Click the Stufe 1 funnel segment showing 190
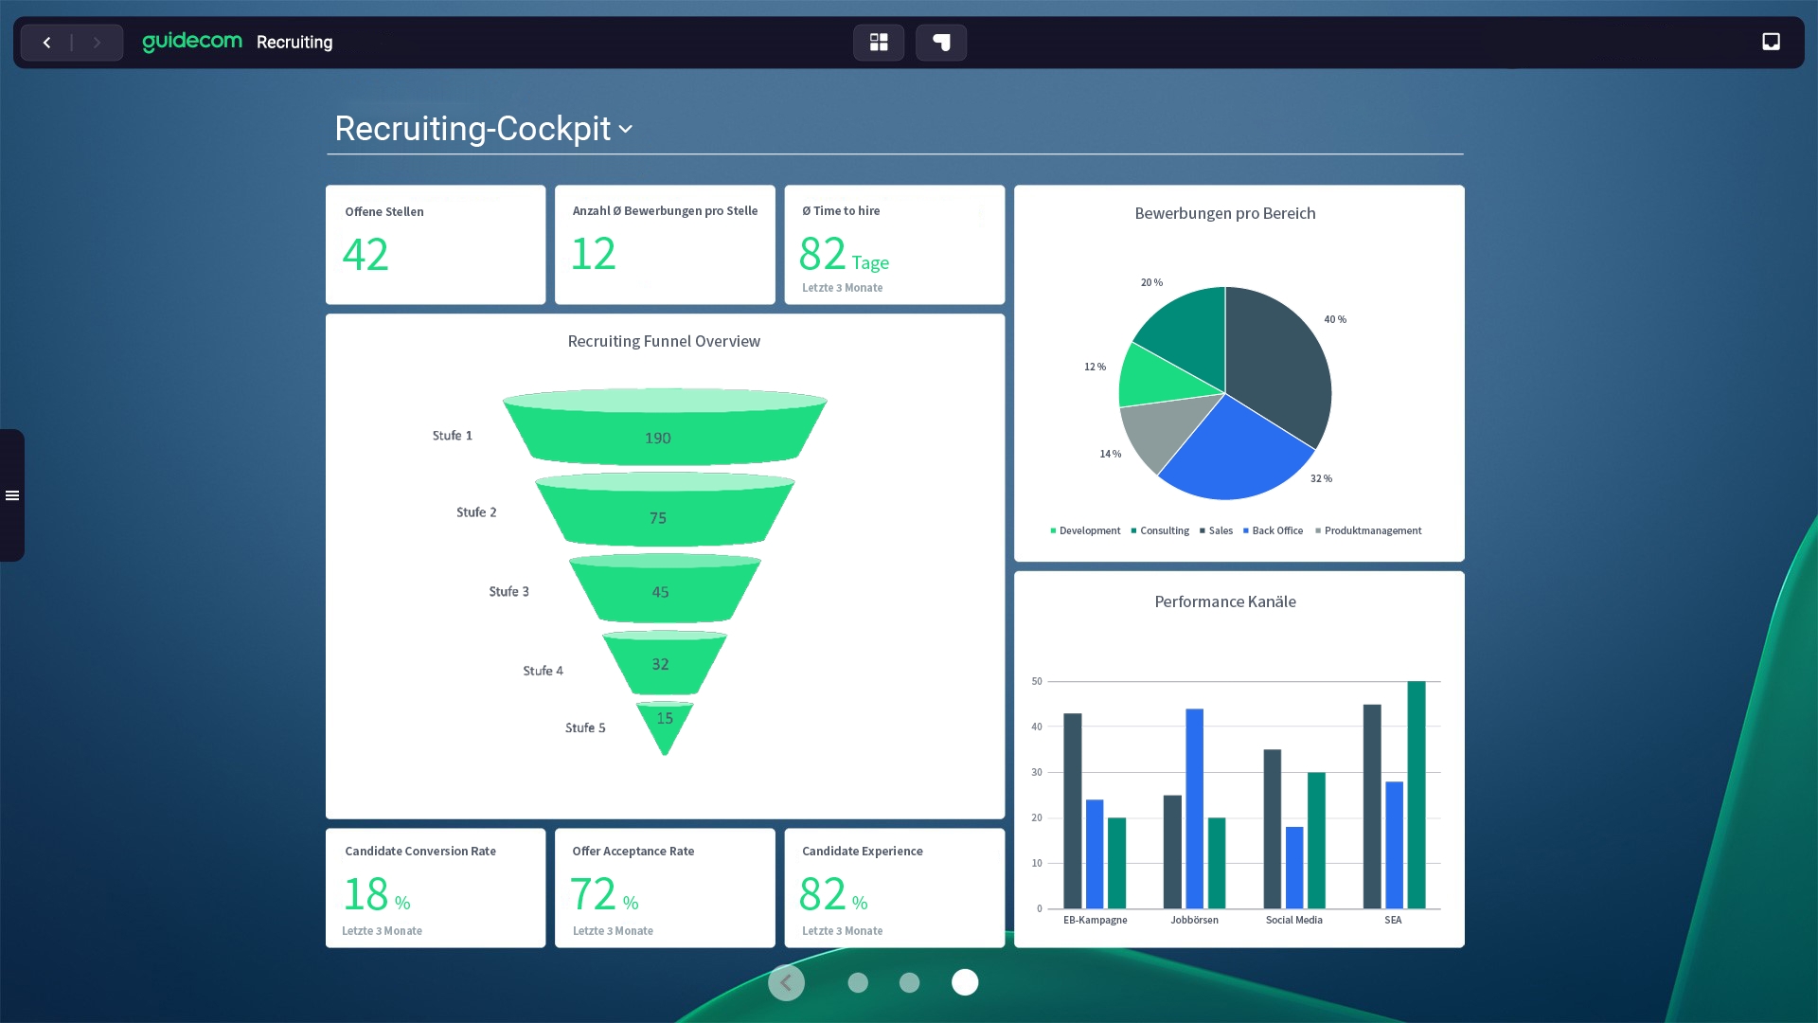The height and width of the screenshot is (1023, 1818). click(x=663, y=436)
